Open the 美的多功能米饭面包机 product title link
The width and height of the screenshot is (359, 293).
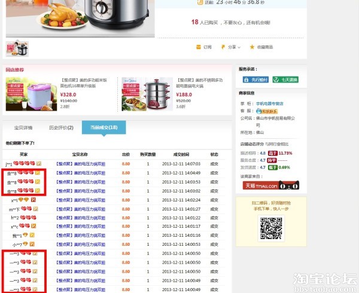point(84,83)
